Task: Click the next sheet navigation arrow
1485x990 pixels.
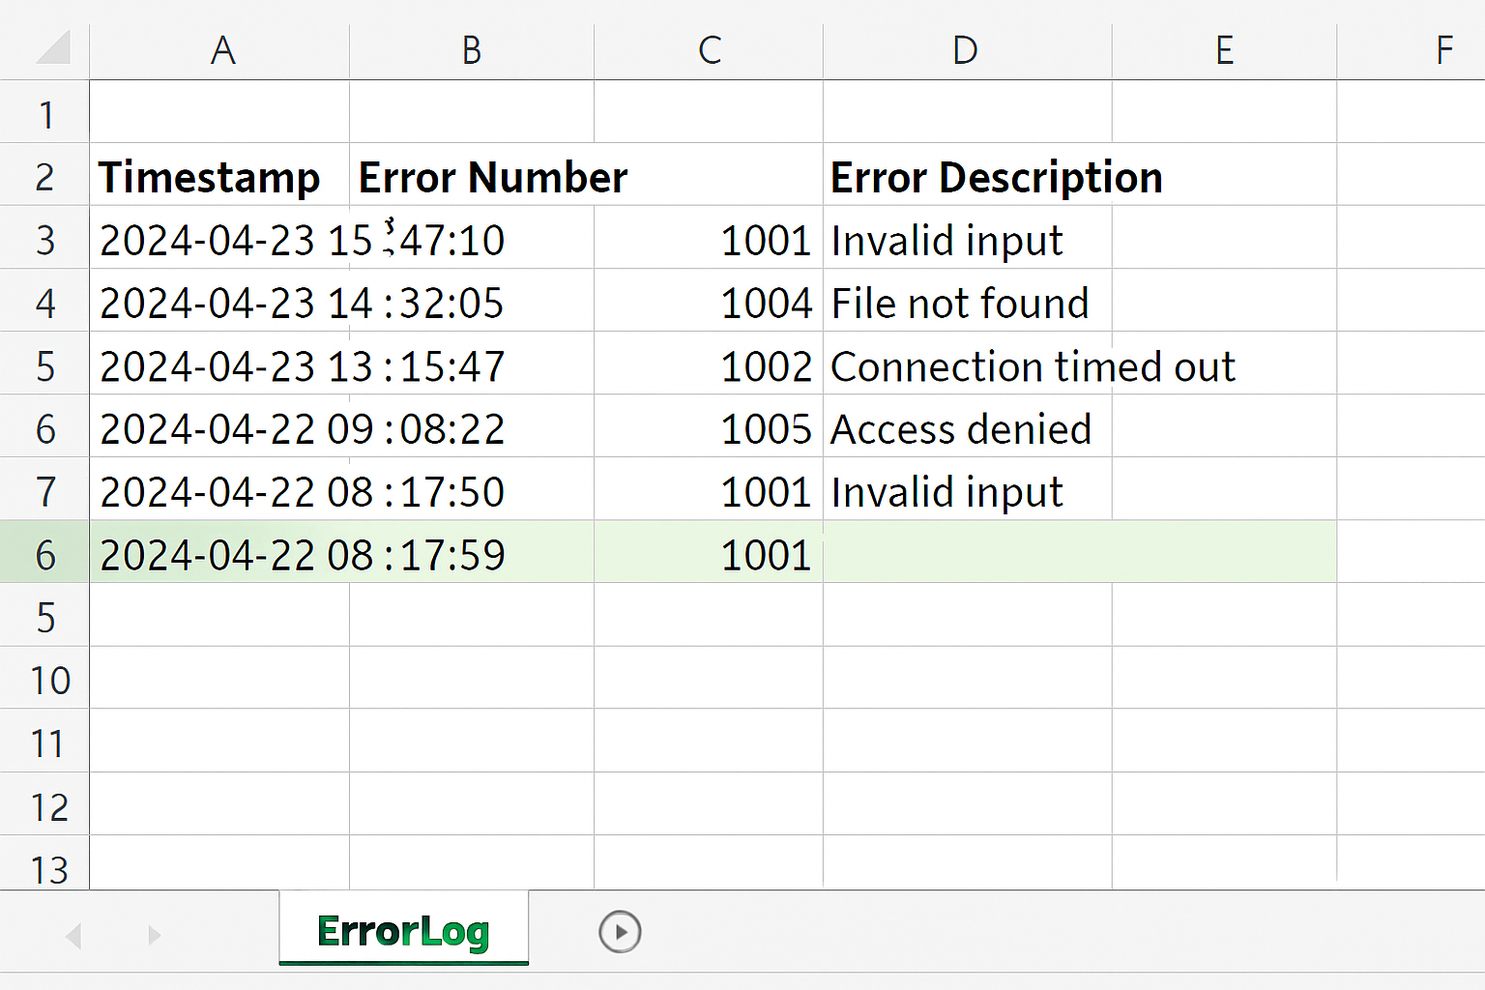Action: [154, 935]
